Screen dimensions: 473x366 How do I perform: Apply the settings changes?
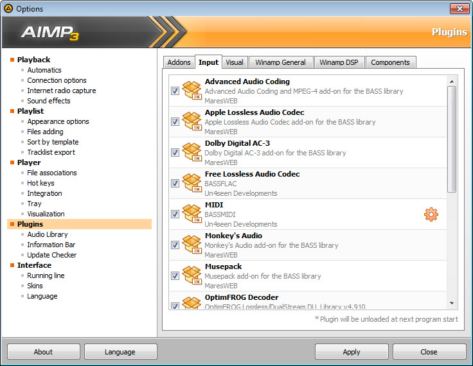(x=352, y=351)
